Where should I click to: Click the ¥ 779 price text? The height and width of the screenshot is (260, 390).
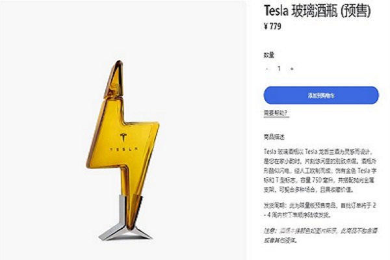click(272, 26)
